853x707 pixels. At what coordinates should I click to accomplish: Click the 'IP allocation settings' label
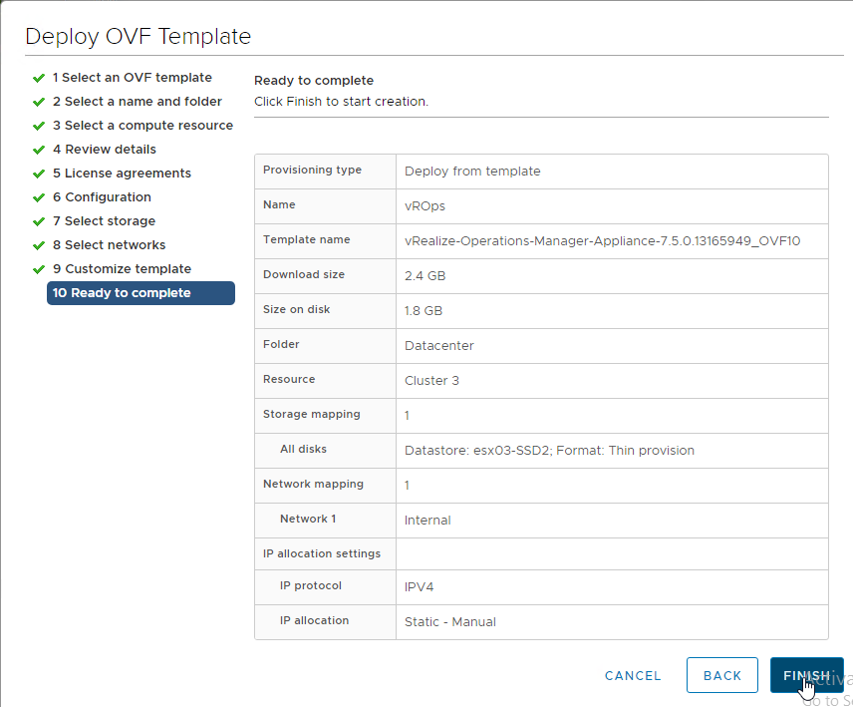tap(322, 553)
